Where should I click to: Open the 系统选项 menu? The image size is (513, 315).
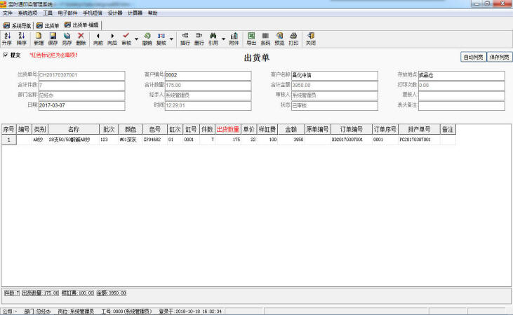pos(27,13)
